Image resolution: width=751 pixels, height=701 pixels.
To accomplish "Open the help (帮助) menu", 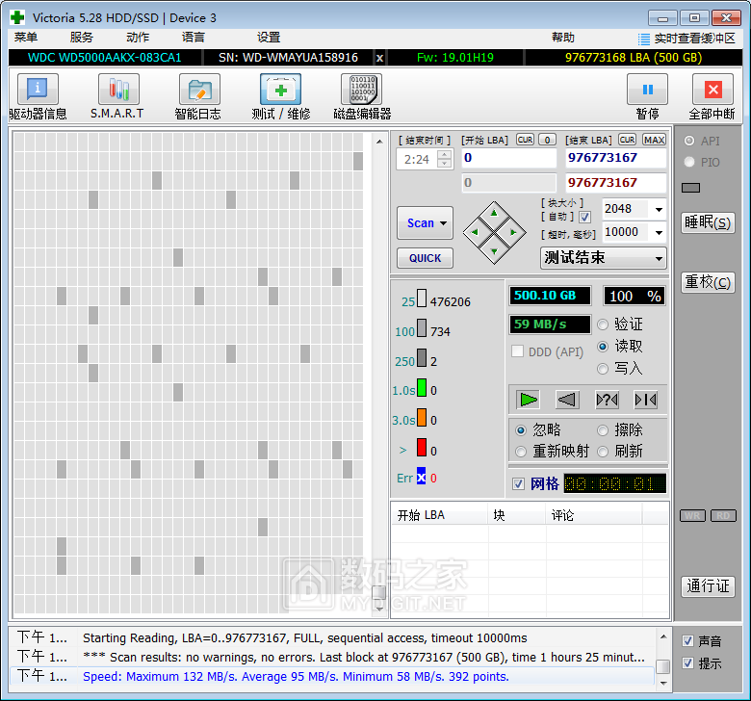I will point(563,38).
